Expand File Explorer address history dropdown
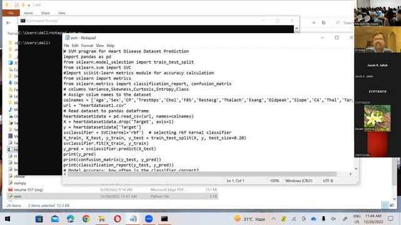The height and width of the screenshot is (225, 401). (314, 22)
